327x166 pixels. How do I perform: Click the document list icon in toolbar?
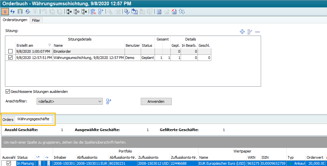pyautogui.click(x=159, y=12)
